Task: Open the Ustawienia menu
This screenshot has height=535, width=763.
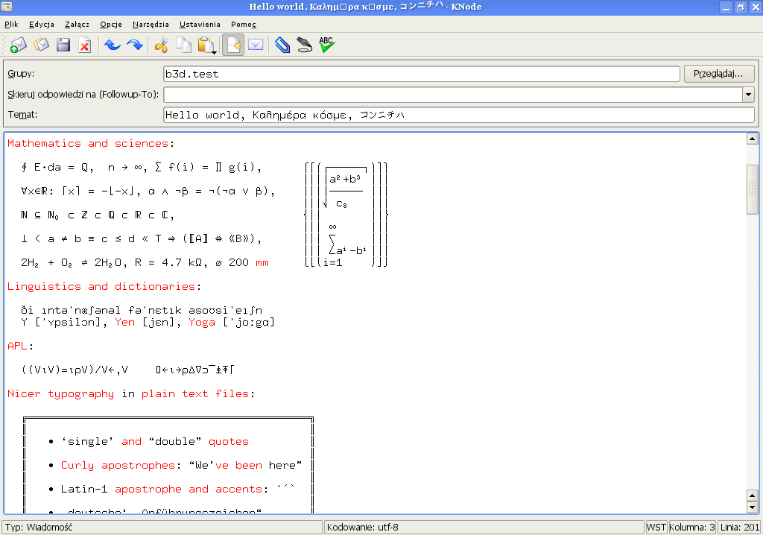Action: click(200, 25)
